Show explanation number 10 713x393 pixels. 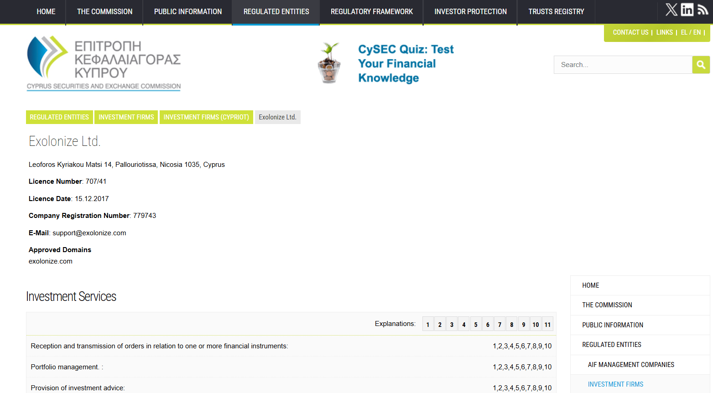[536, 324]
